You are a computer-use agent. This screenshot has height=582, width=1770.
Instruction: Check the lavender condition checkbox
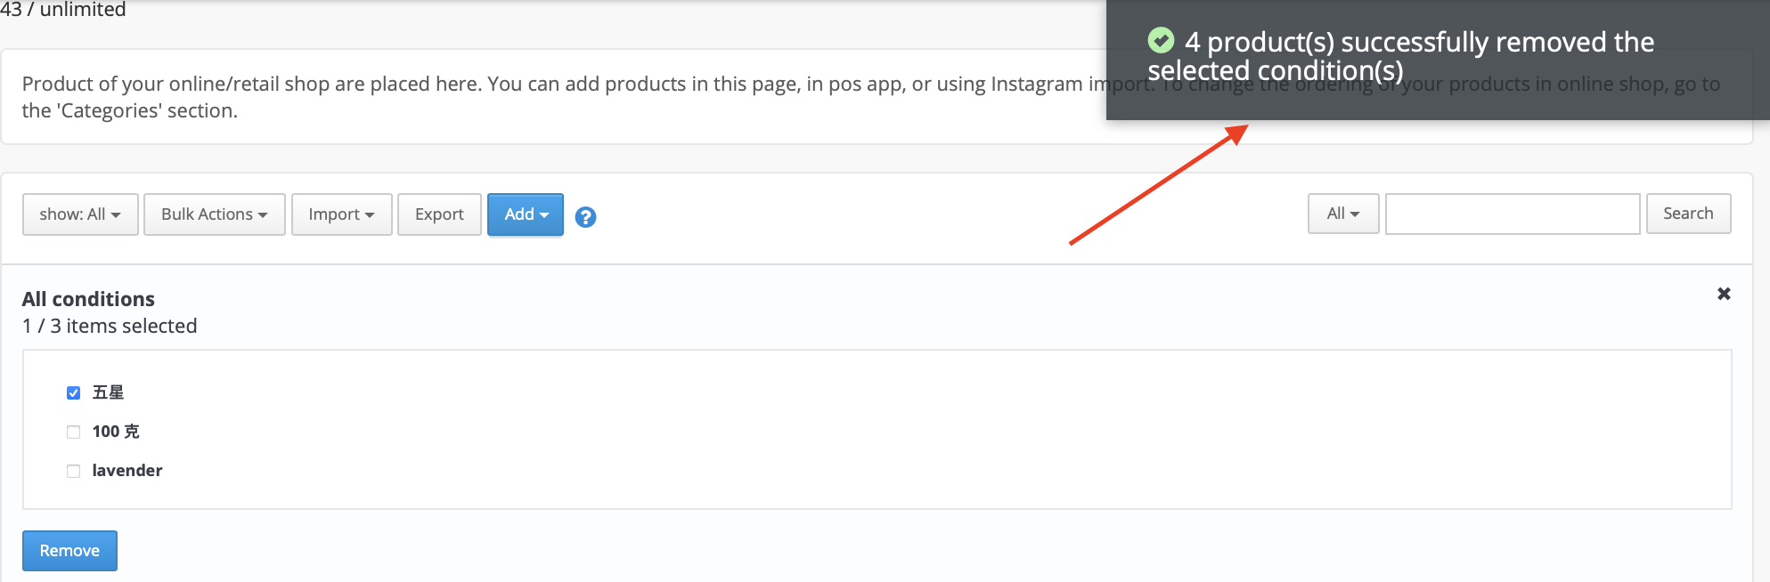pyautogui.click(x=73, y=471)
